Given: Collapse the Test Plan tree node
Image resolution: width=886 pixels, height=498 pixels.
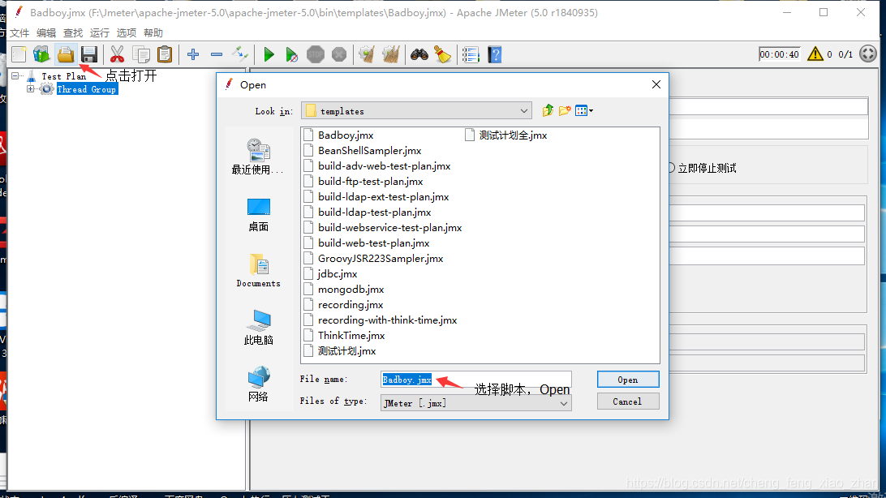Looking at the screenshot, I should pos(15,75).
